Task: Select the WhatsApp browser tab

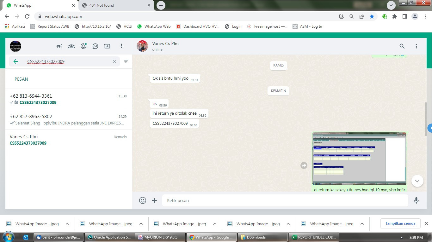Action: [x=40, y=5]
